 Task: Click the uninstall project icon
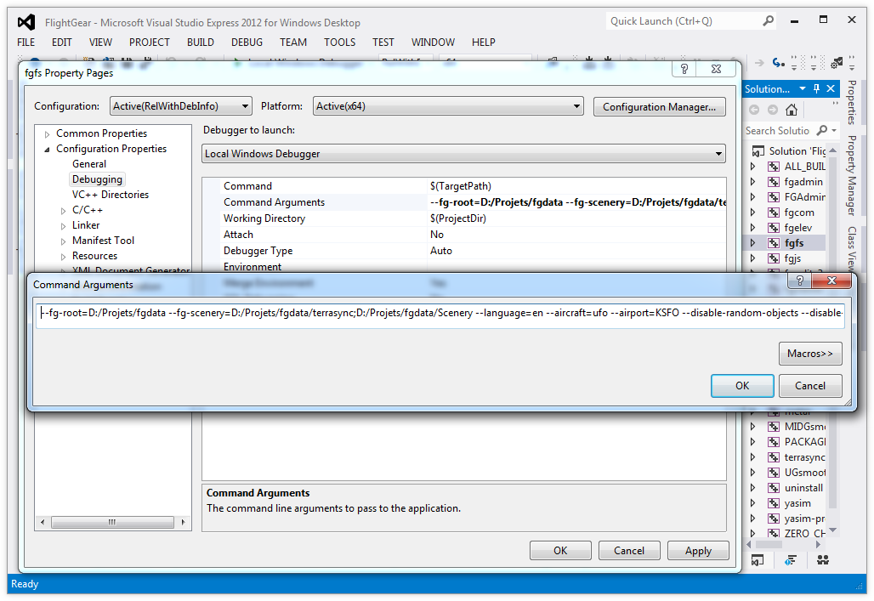774,488
